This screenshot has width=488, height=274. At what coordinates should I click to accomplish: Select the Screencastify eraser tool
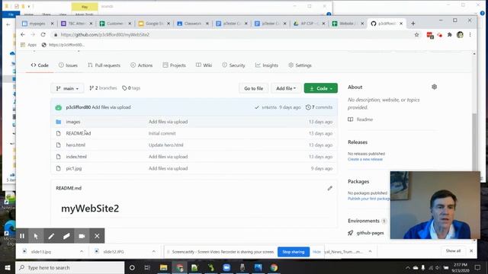pos(66,236)
